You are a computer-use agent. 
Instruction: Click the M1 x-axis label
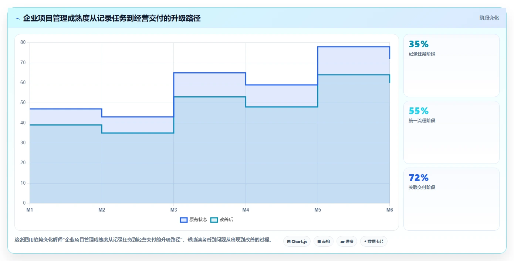coord(30,210)
